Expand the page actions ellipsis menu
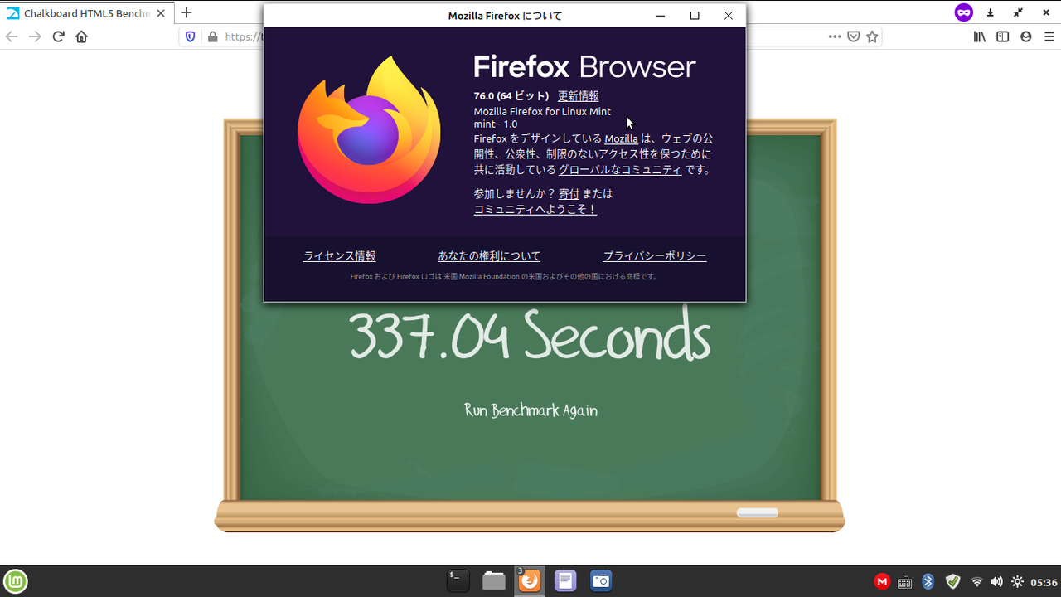The height and width of the screenshot is (597, 1061). (x=835, y=36)
